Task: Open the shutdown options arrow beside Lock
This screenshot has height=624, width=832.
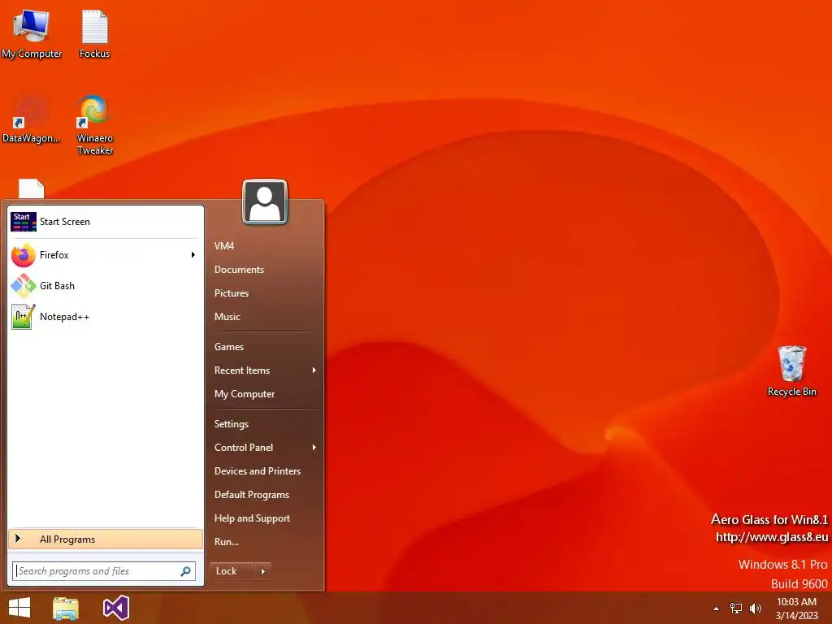Action: coord(262,571)
